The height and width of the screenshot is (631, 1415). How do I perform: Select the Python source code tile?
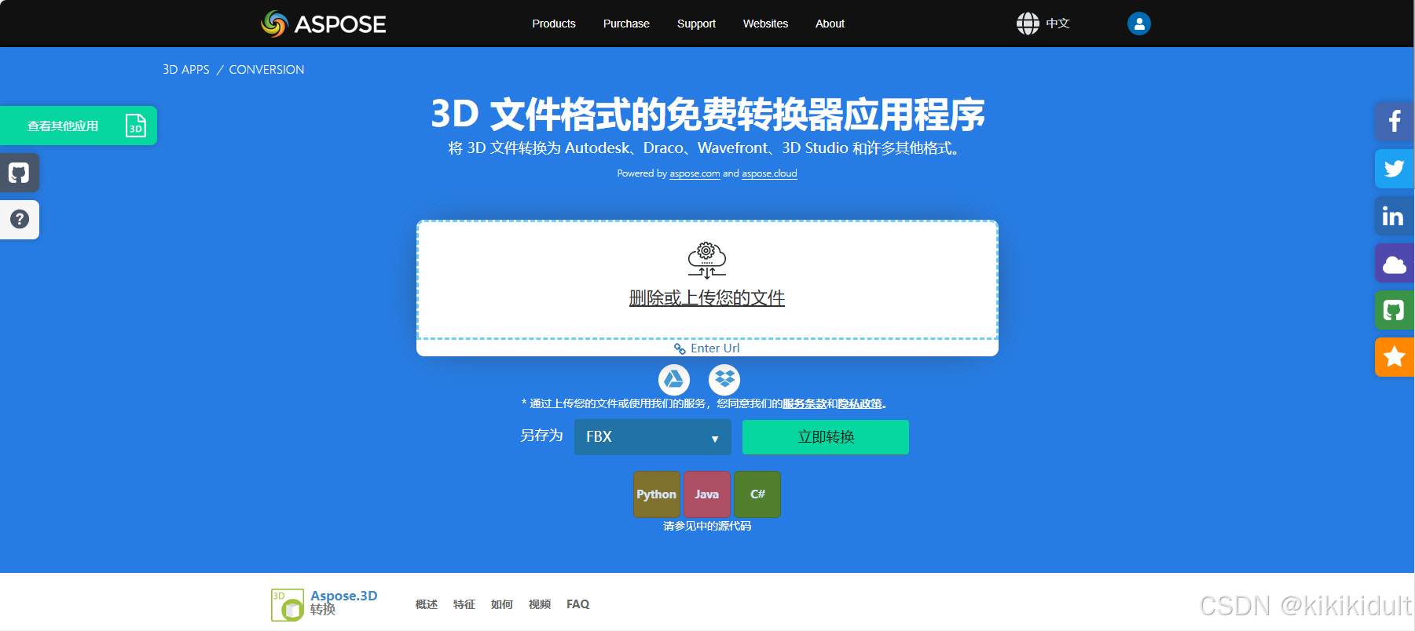tap(657, 494)
